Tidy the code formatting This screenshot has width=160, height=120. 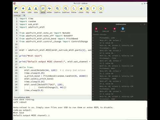pyautogui.click(x=87, y=9)
